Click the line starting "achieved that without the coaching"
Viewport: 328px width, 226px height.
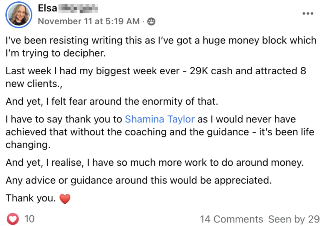tap(160, 132)
